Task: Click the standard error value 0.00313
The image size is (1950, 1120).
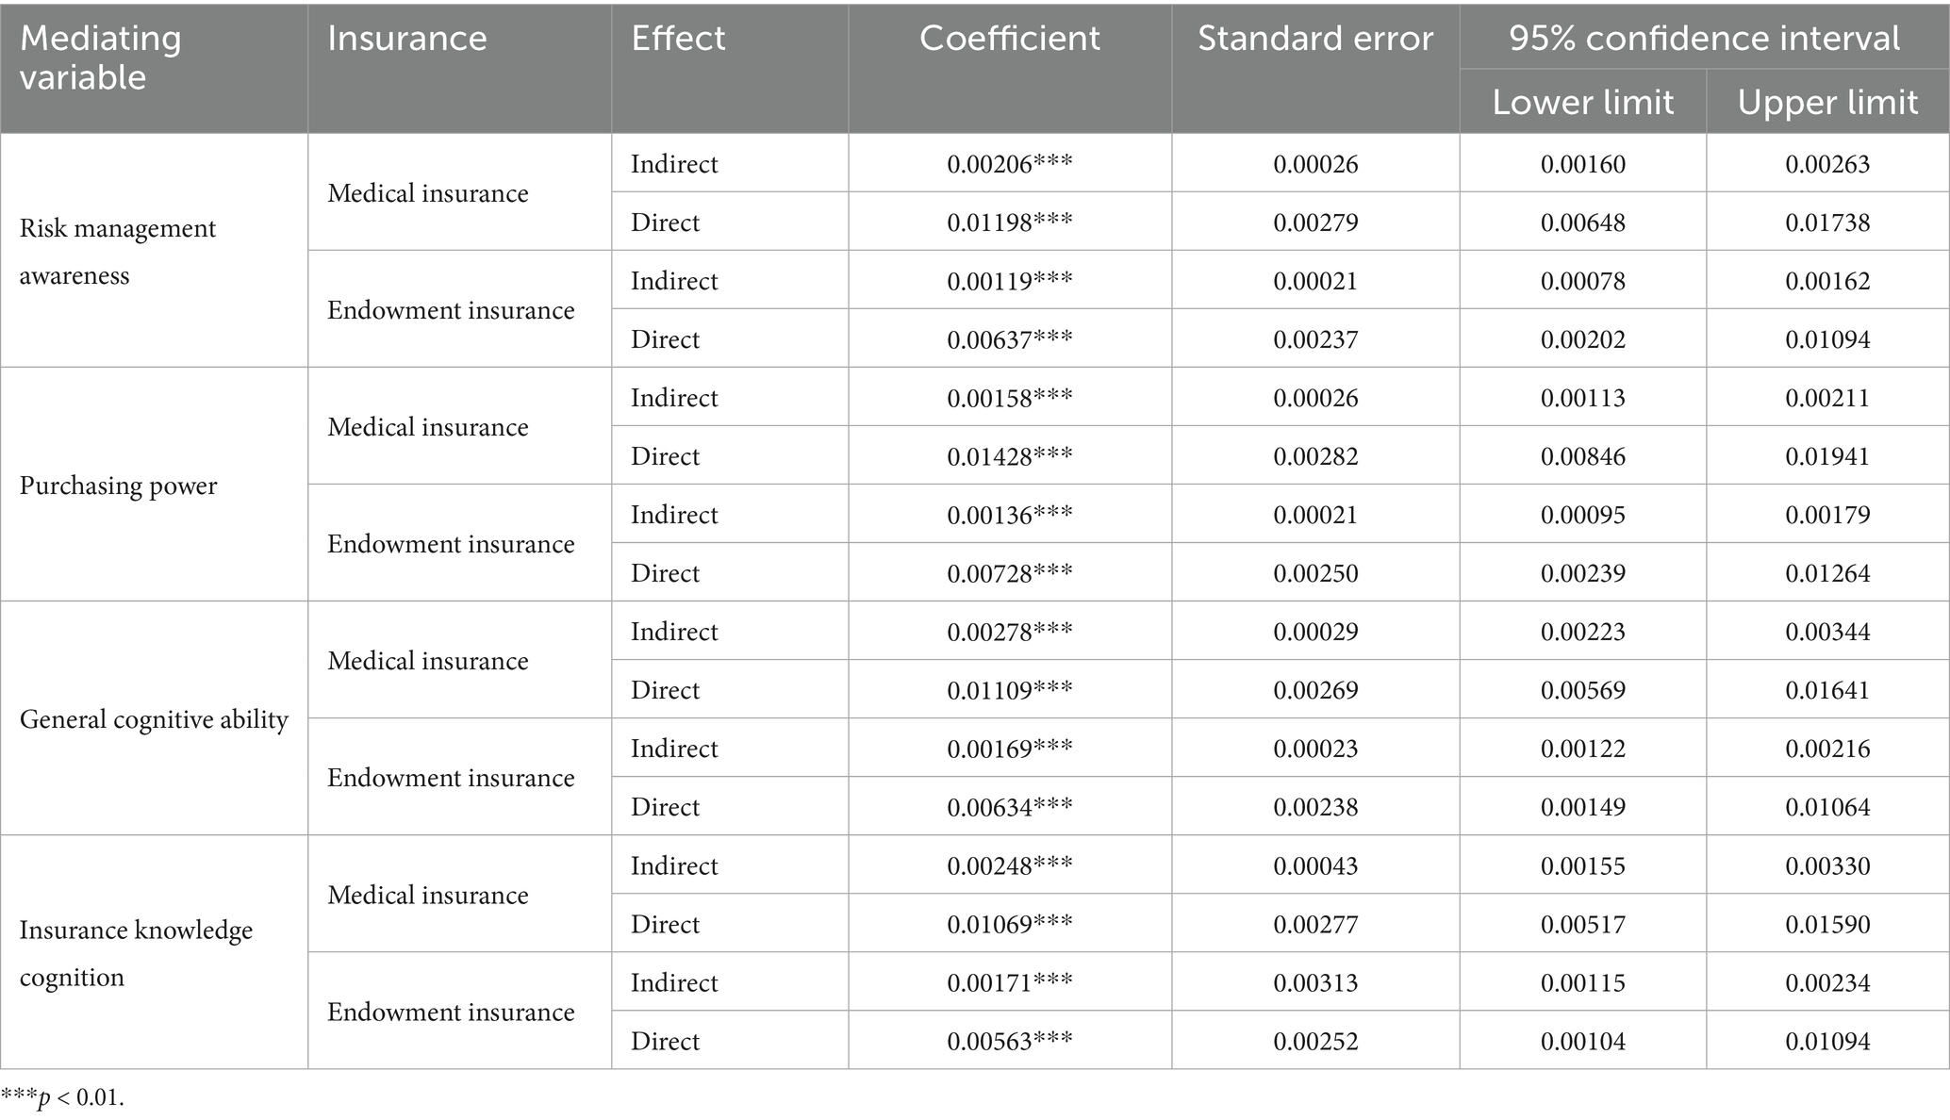Action: coord(1315,982)
